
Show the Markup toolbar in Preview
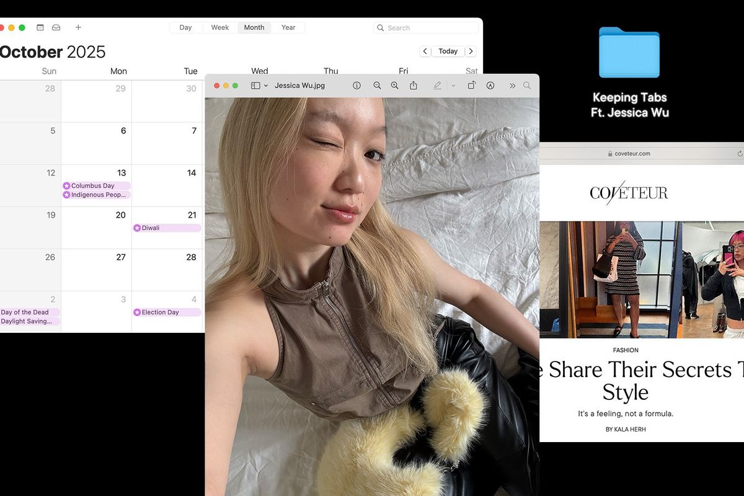pyautogui.click(x=490, y=86)
